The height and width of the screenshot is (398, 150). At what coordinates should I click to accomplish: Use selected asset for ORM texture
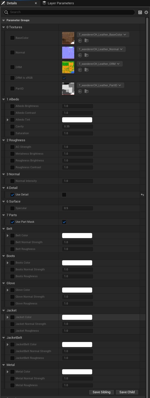click(80, 70)
